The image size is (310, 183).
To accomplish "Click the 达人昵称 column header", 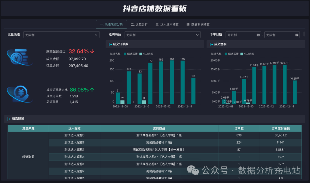I will coord(74,128).
